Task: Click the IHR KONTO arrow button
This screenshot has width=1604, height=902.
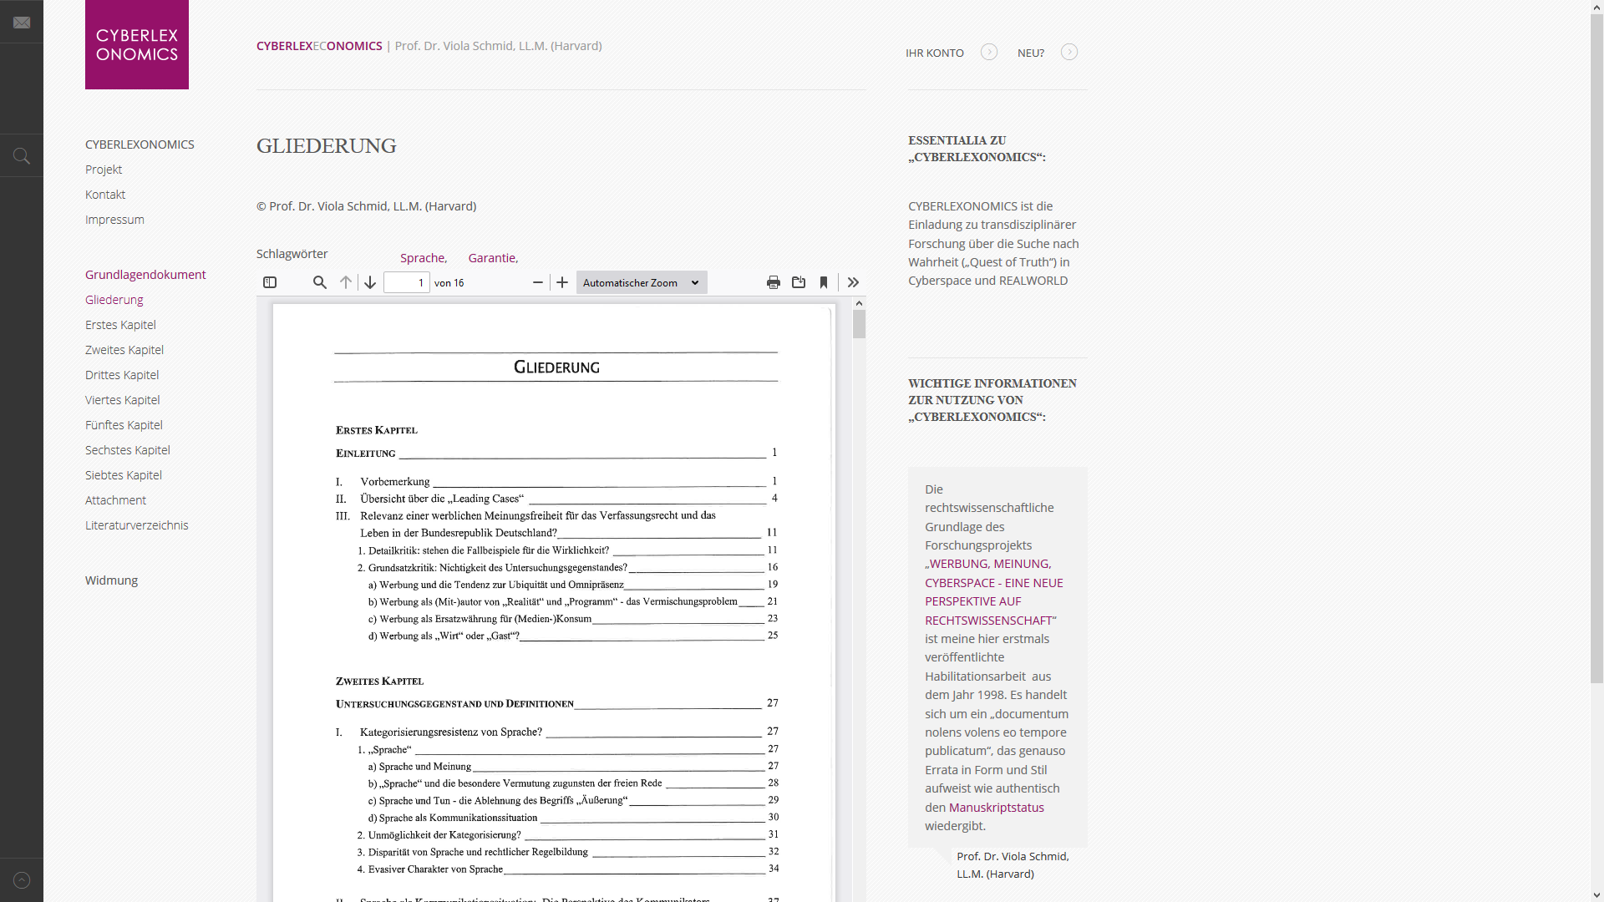Action: pyautogui.click(x=989, y=52)
